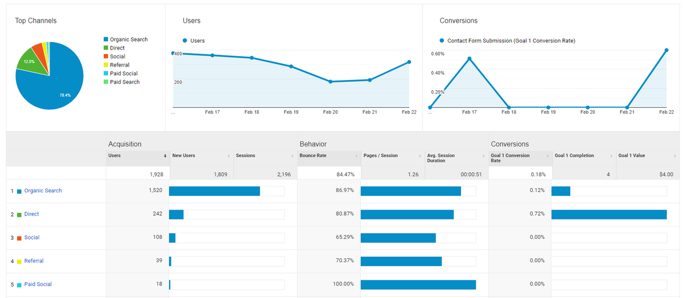Screen dimensions: 683x298
Task: Click the Organic Search New Users bar
Action: 215,191
